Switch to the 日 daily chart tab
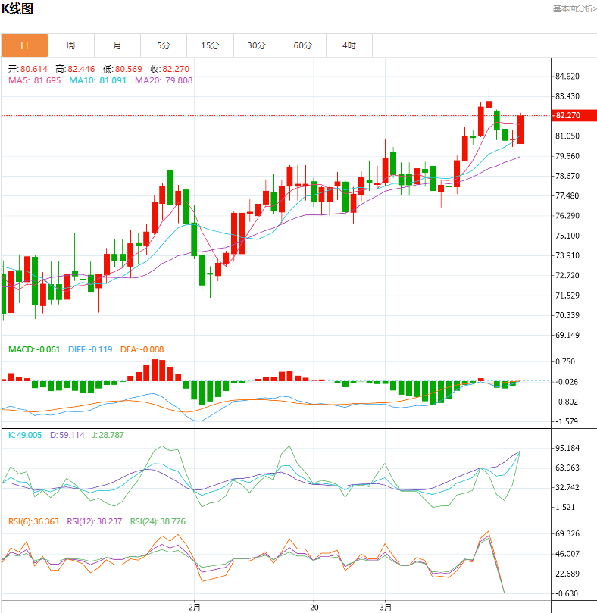 (x=24, y=45)
